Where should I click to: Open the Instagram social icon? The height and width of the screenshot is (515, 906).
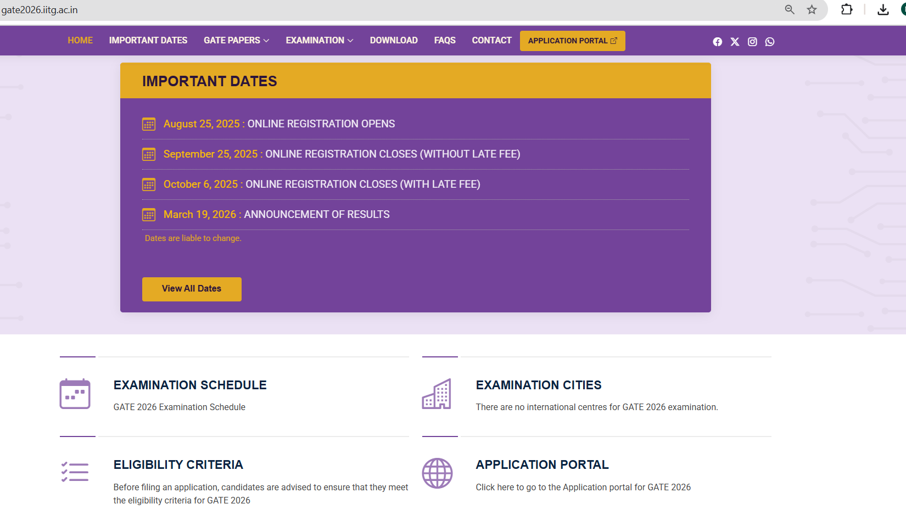(x=752, y=42)
